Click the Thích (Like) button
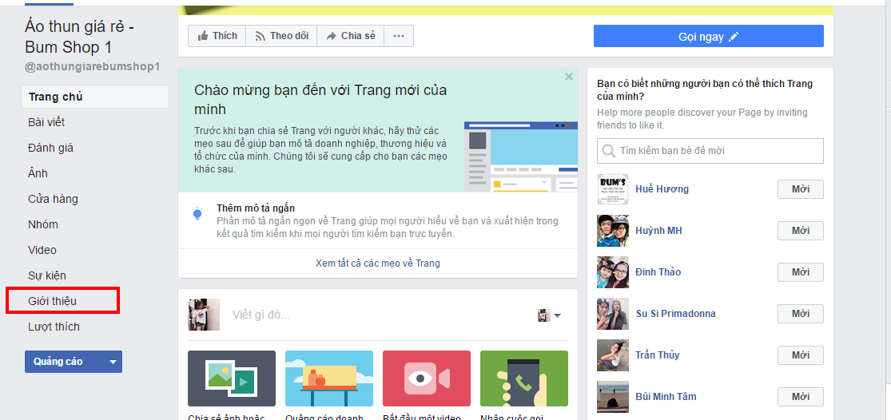The height and width of the screenshot is (420, 891). pos(217,36)
